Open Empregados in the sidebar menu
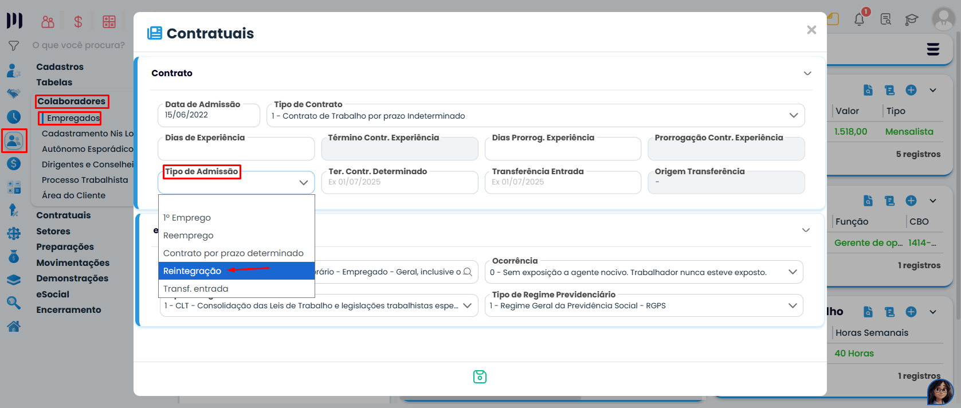961x408 pixels. 73,118
